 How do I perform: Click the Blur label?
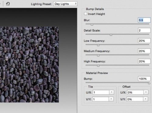coord(87,20)
